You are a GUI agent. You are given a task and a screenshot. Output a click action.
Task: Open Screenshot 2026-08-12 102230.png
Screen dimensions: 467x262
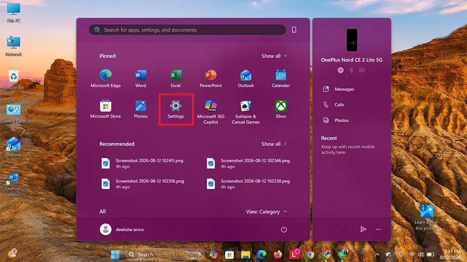248,184
